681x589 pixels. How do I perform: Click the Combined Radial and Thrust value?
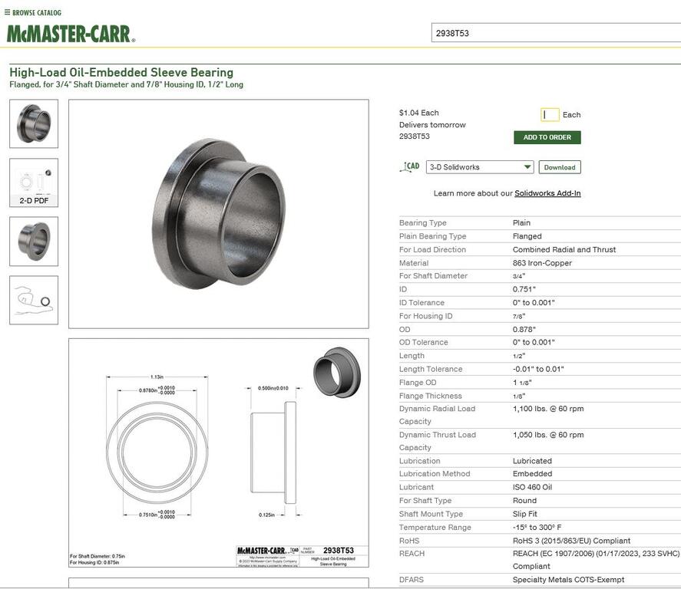[564, 250]
